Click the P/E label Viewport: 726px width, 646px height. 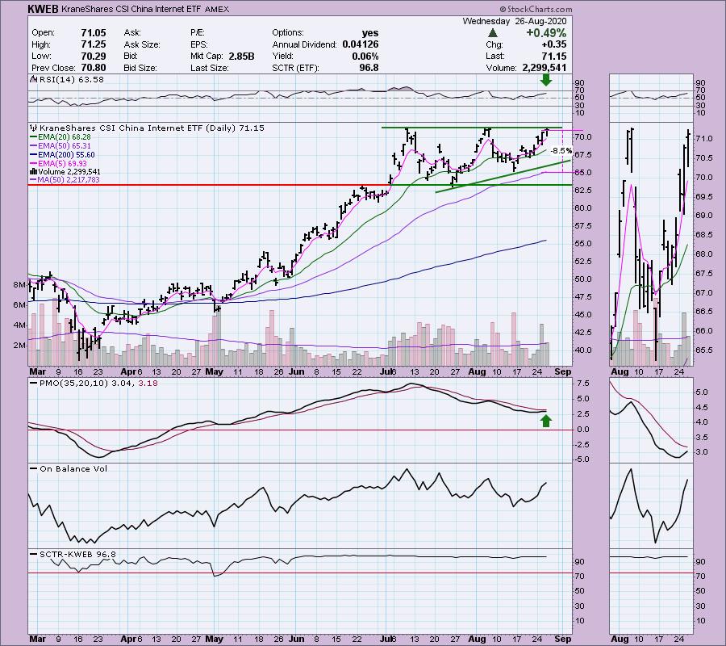[x=198, y=33]
